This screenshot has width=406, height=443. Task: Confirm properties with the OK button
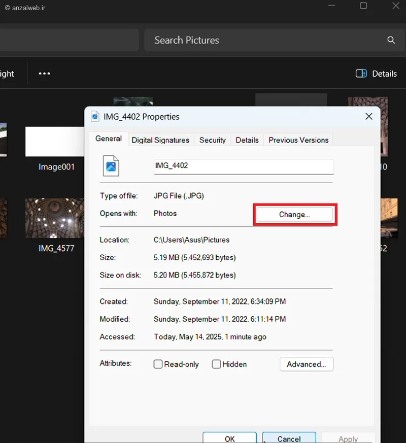[229, 438]
